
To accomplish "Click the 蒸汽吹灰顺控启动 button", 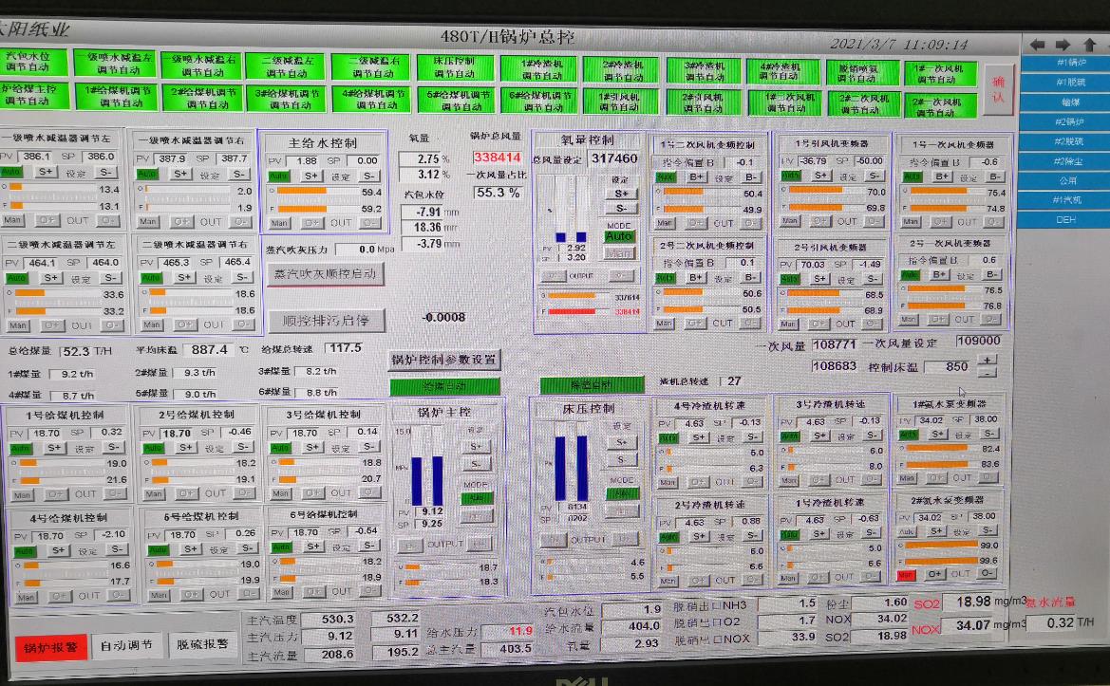I will tap(327, 273).
